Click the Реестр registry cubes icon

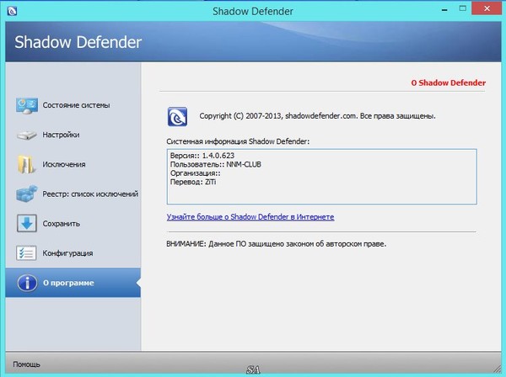(27, 194)
